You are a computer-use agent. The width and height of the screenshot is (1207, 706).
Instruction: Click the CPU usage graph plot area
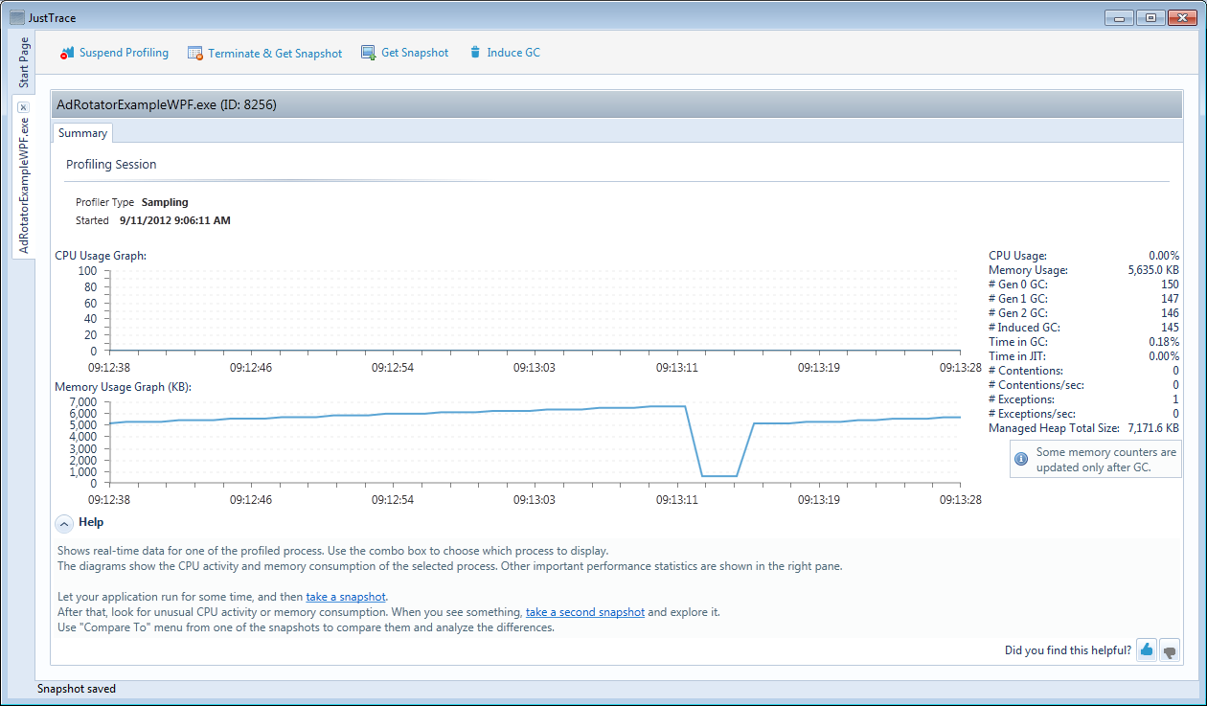tap(535, 310)
